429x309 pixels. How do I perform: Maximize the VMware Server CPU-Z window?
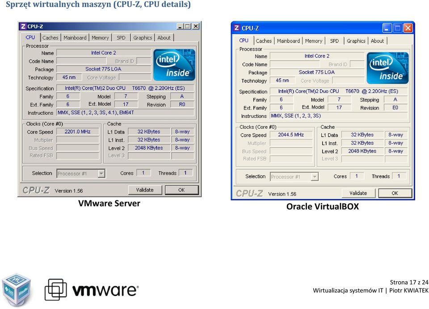(x=188, y=26)
